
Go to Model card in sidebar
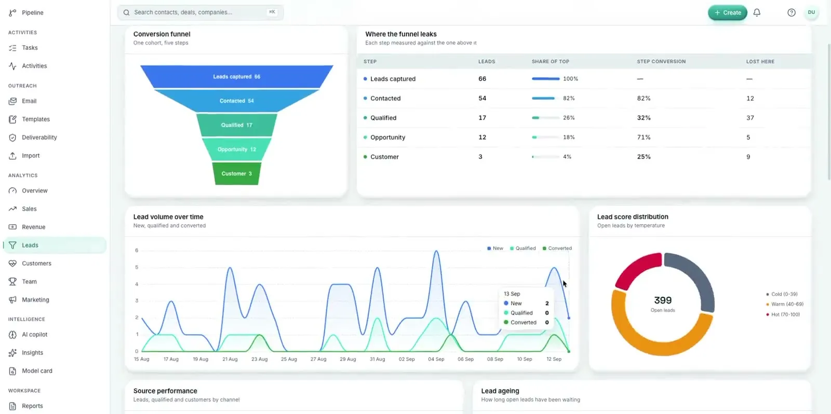pyautogui.click(x=55, y=371)
